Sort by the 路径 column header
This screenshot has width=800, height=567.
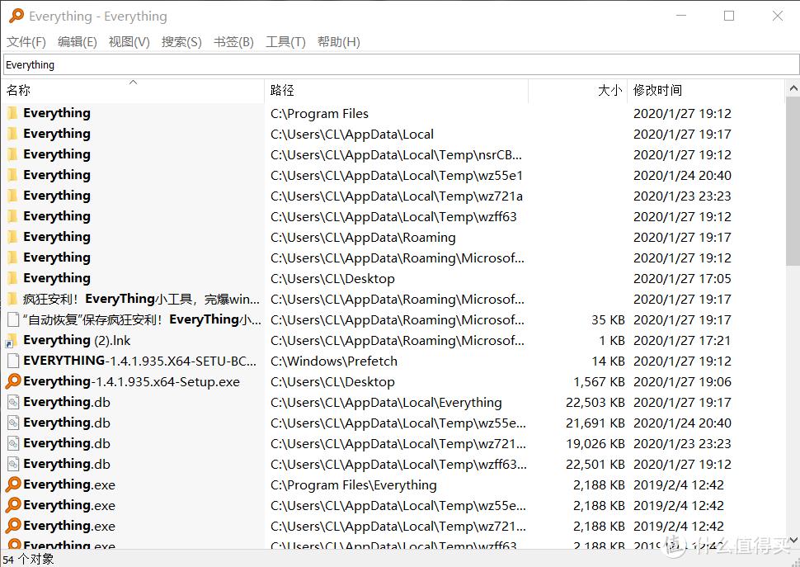pyautogui.click(x=396, y=90)
